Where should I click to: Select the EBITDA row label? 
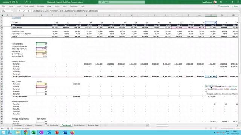[14, 36]
